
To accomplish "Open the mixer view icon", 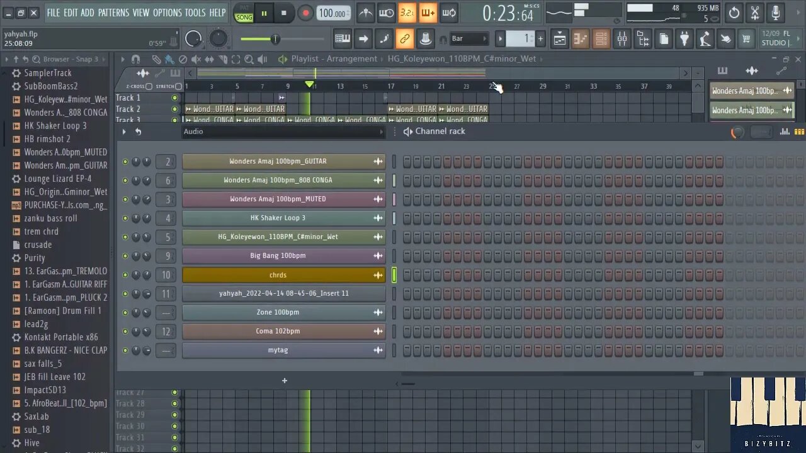I will [622, 39].
